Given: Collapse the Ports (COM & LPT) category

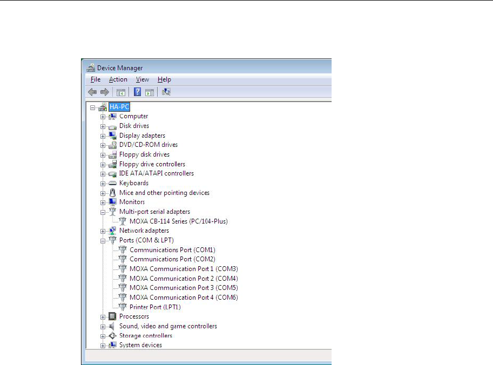Looking at the screenshot, I should click(x=103, y=241).
